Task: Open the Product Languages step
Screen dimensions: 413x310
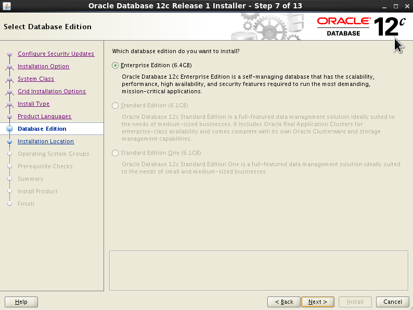Action: pyautogui.click(x=45, y=116)
